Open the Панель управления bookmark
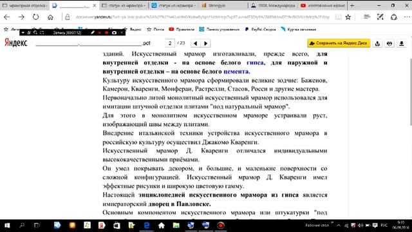The height and width of the screenshot is (232, 412). [220, 30]
